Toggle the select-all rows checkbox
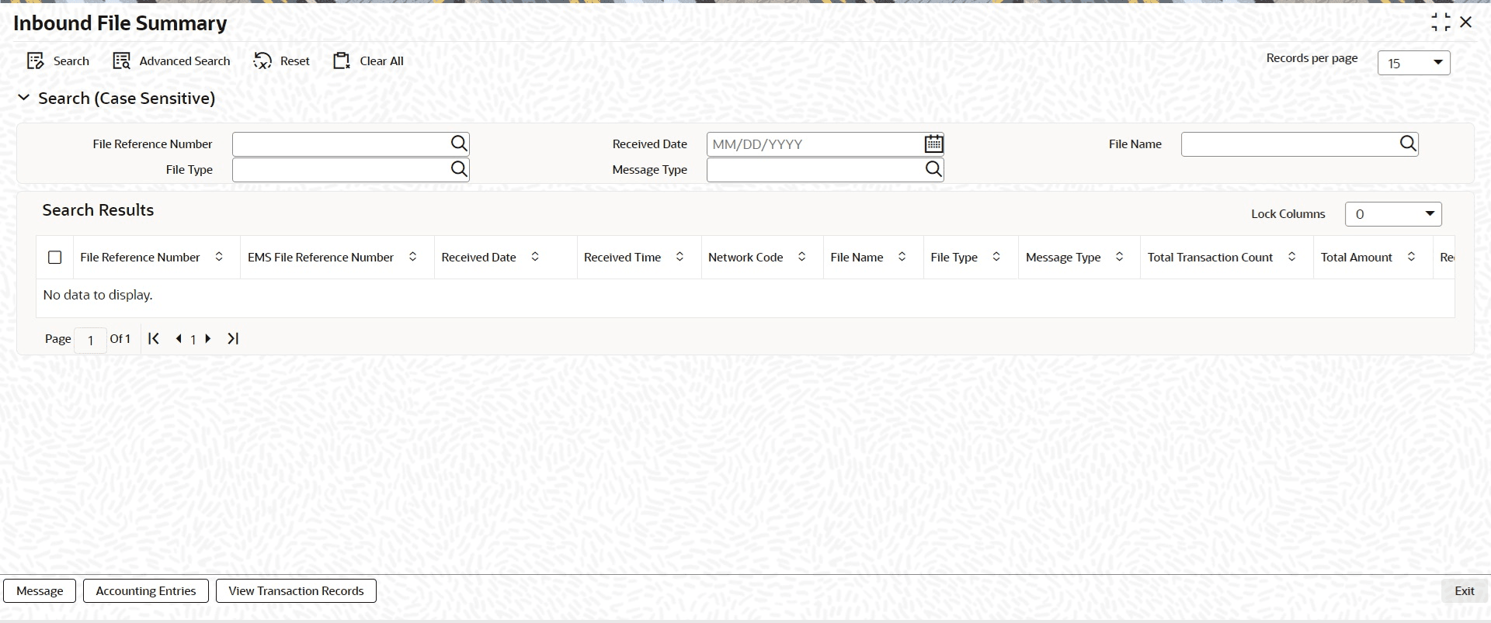This screenshot has height=623, width=1491. pos(55,257)
